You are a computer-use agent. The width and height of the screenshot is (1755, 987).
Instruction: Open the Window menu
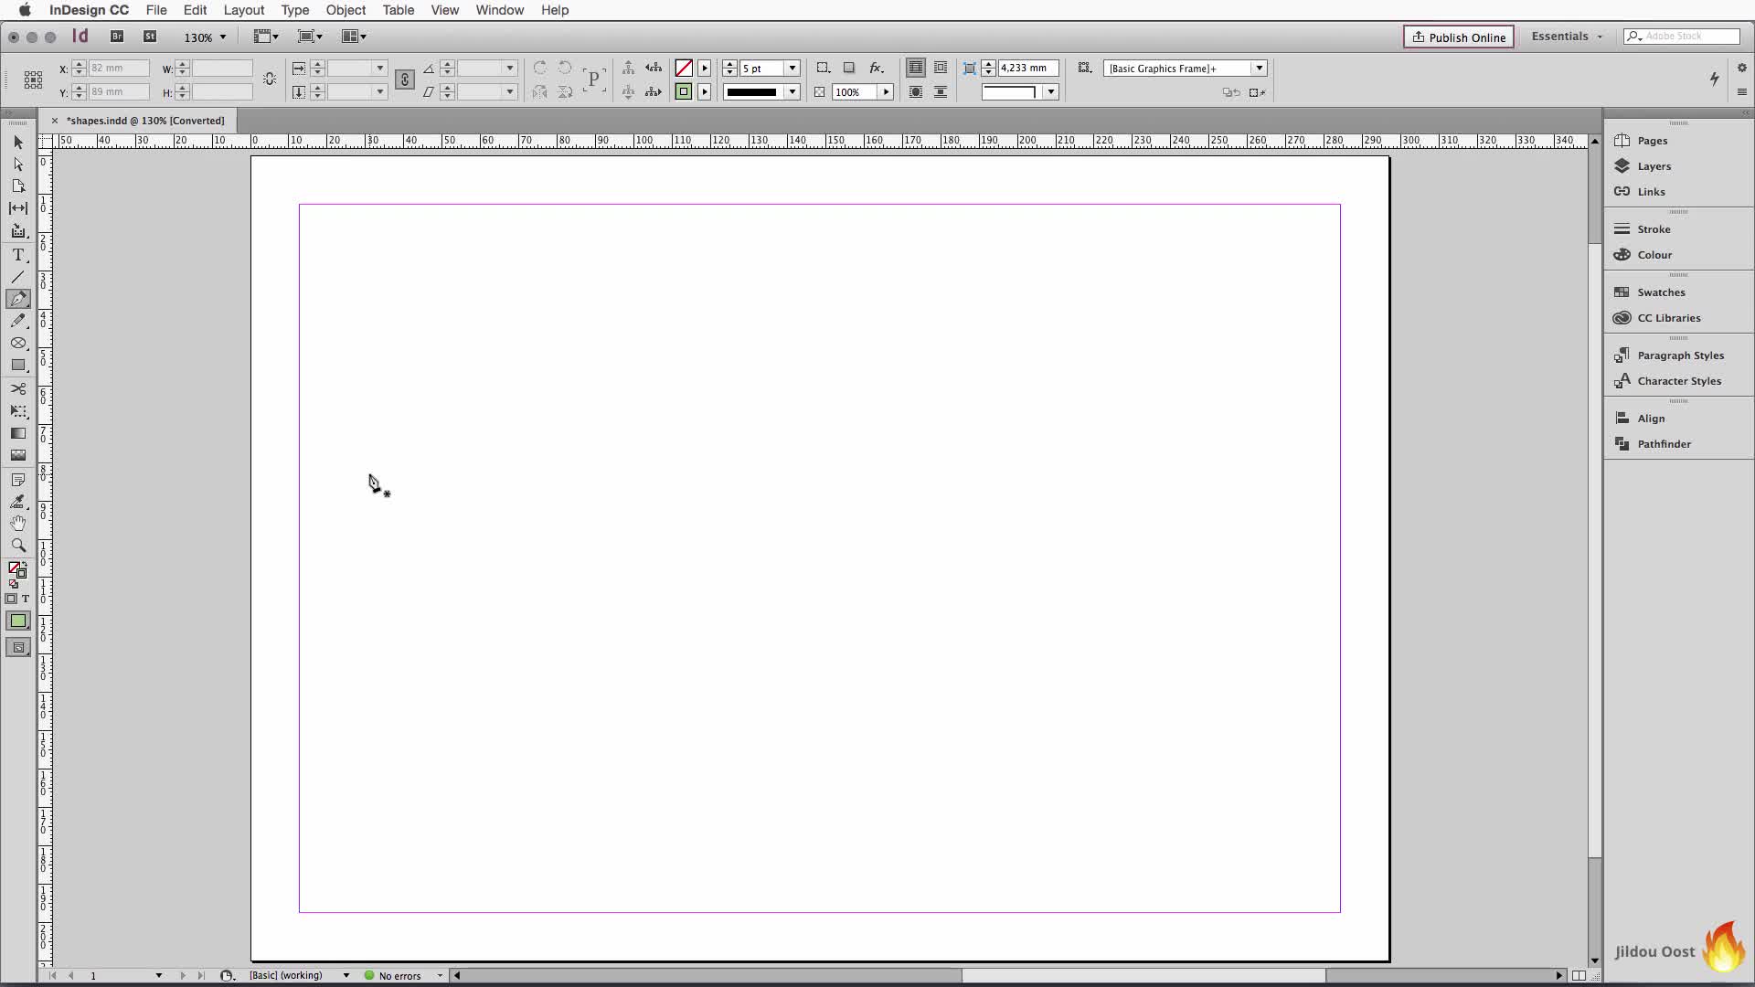click(x=499, y=10)
